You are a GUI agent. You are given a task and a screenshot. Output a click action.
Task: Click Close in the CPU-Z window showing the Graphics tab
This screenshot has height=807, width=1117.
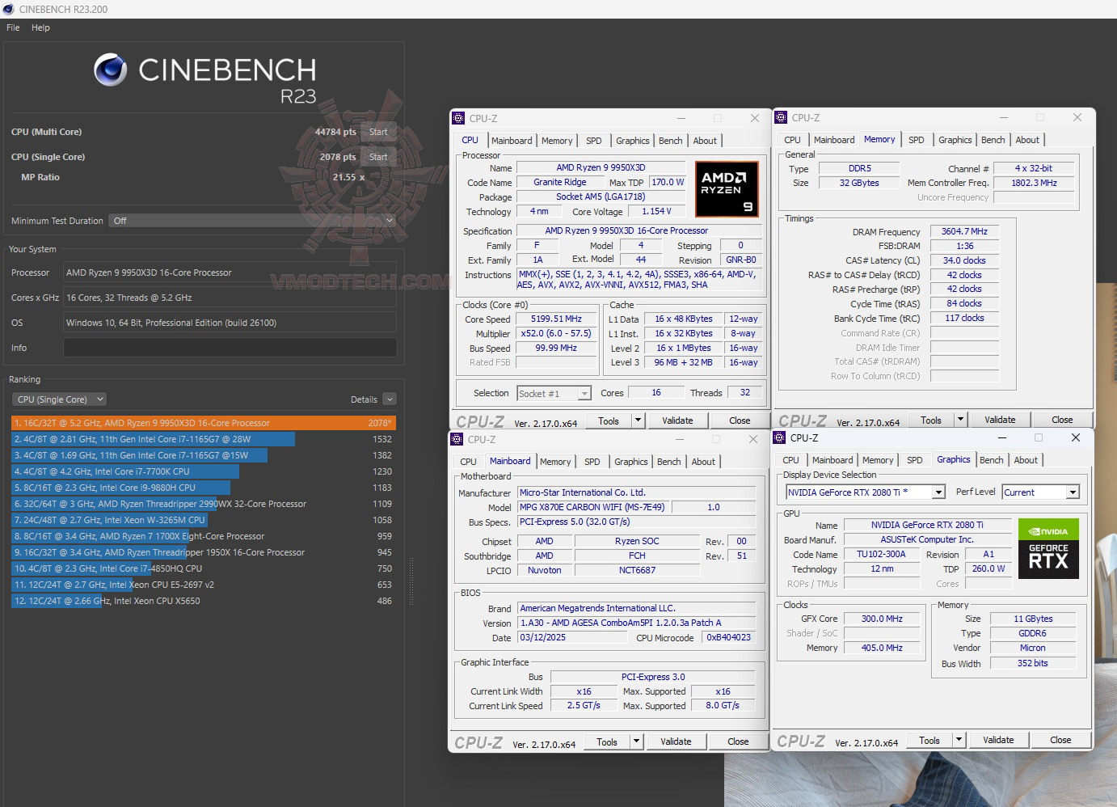[x=1060, y=740]
